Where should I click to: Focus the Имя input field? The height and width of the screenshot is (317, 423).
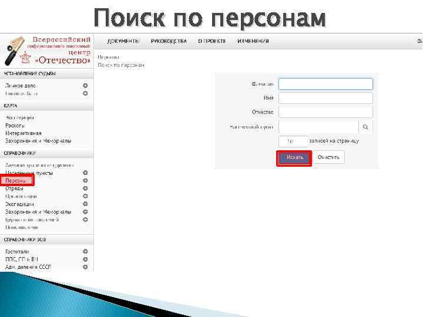pyautogui.click(x=325, y=98)
